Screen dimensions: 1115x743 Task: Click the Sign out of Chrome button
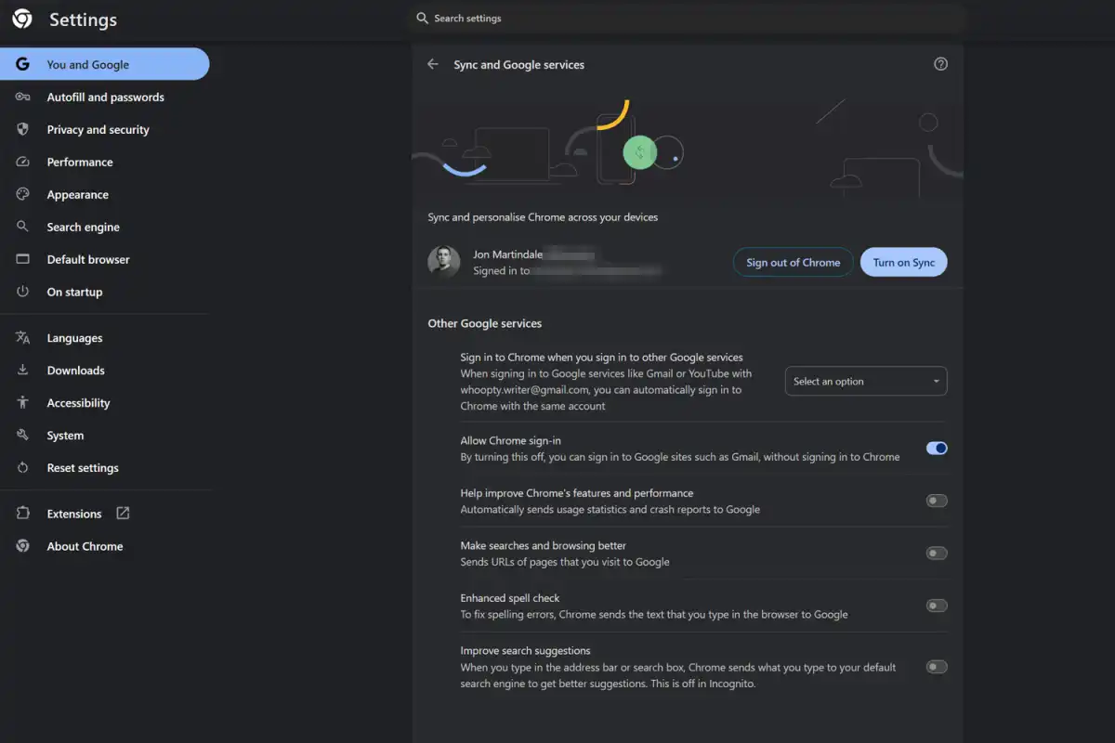793,262
